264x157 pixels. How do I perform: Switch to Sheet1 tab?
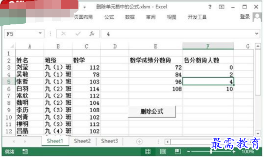[x=55, y=141]
